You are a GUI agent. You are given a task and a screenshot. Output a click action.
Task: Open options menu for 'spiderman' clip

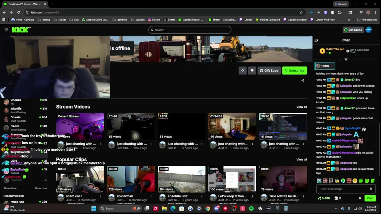[x=151, y=196]
